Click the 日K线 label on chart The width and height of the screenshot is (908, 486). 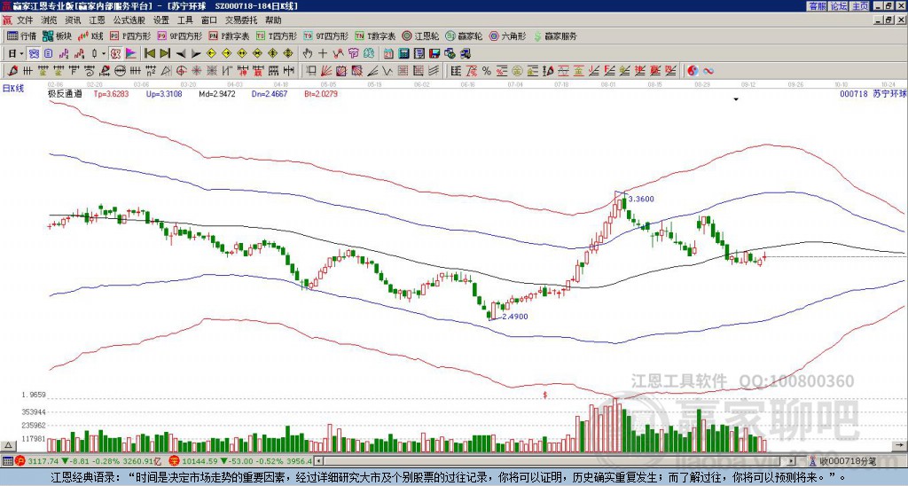click(13, 88)
